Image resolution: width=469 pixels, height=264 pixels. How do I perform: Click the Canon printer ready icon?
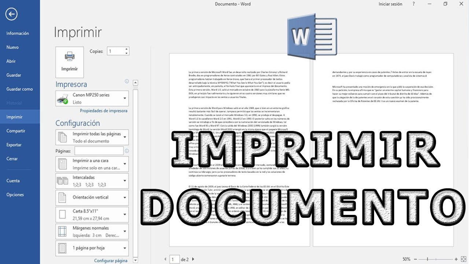(x=63, y=99)
